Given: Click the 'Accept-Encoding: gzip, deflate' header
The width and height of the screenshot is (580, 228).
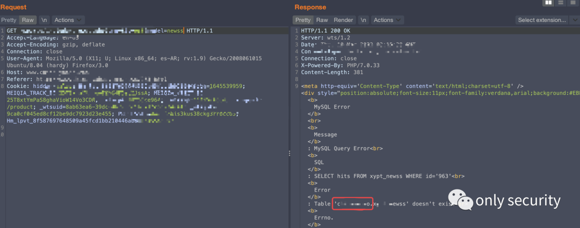Looking at the screenshot, I should (x=56, y=45).
